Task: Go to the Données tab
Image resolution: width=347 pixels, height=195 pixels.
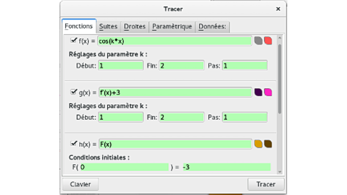Action: point(212,26)
